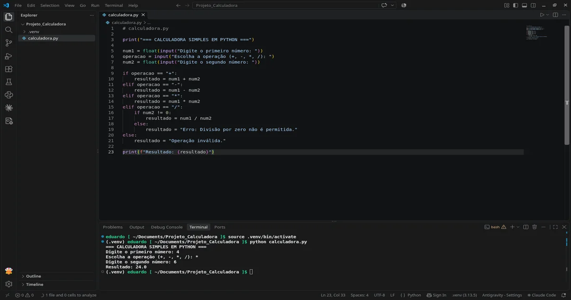
Task: Close the calculadora.py editor tab
Action: 143,15
